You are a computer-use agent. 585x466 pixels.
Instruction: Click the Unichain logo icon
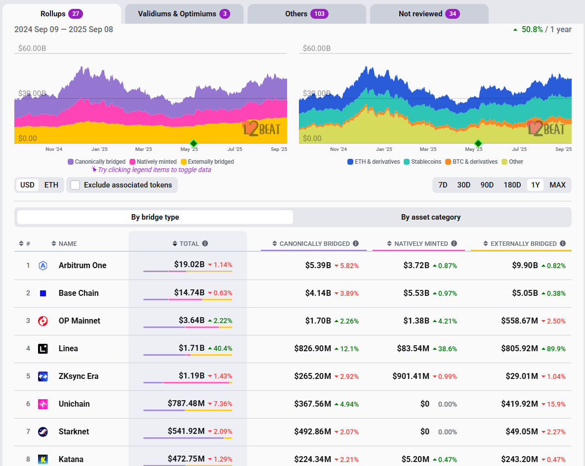(43, 404)
